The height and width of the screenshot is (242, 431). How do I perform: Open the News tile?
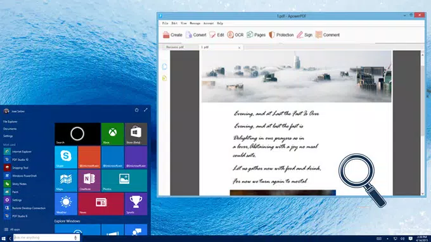pos(101,204)
